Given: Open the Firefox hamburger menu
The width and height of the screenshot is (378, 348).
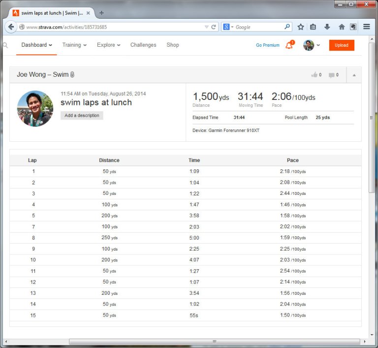Looking at the screenshot, I should click(x=366, y=27).
